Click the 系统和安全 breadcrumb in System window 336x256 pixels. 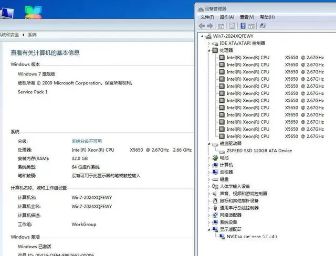[9, 35]
